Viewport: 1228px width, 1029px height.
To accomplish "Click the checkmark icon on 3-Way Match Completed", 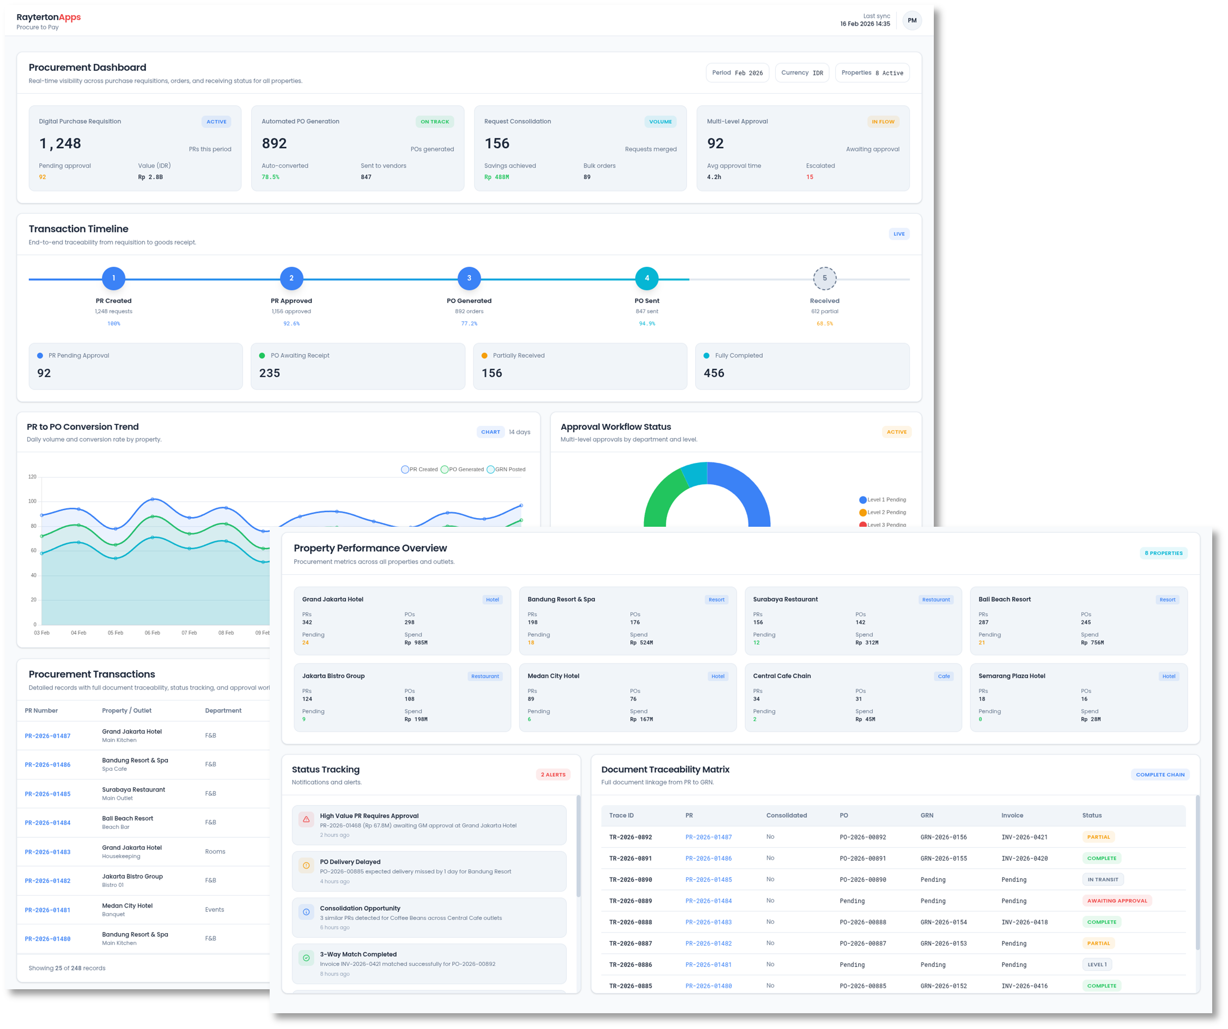I will point(306,958).
